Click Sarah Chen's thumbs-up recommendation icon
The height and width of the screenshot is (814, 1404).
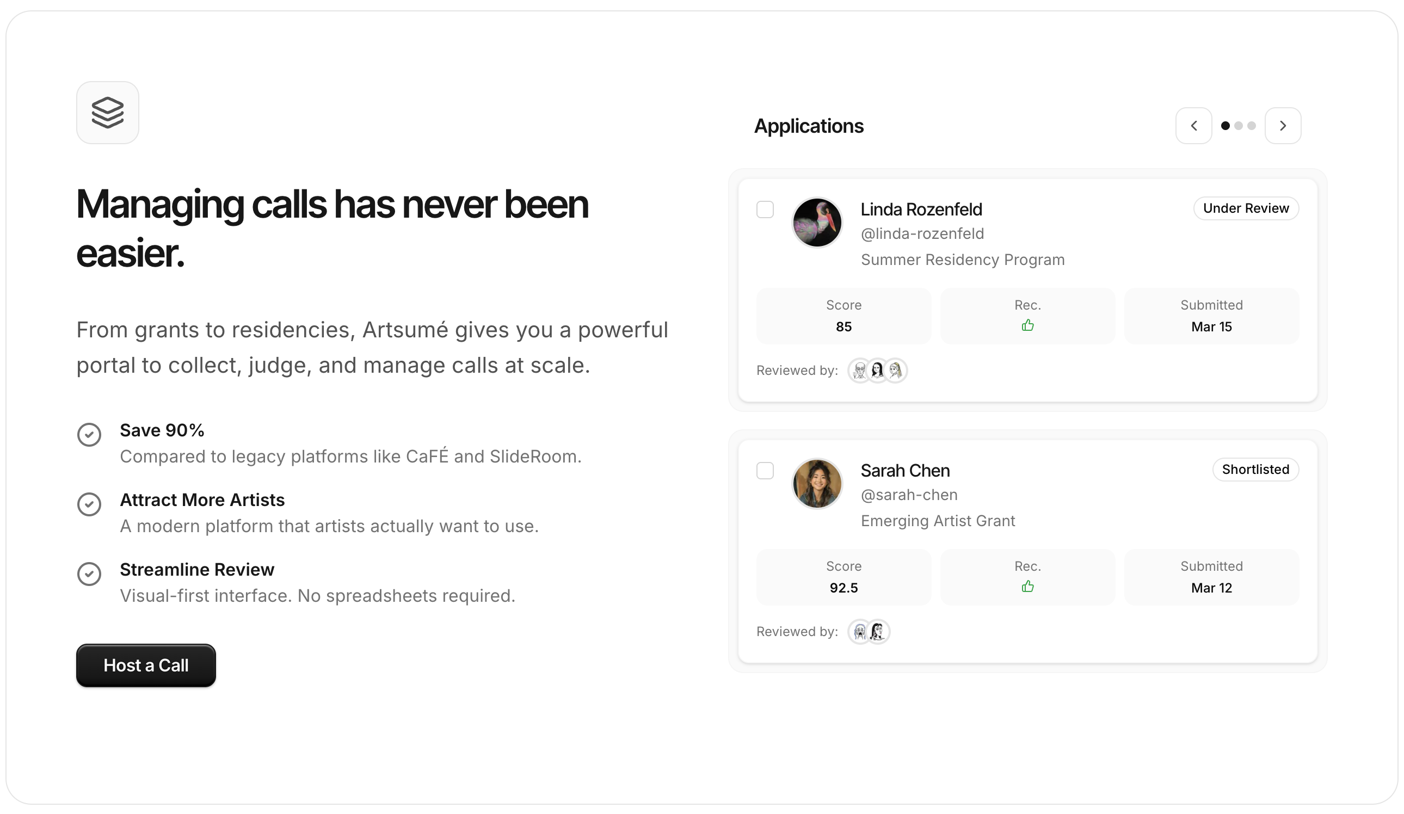1027,587
